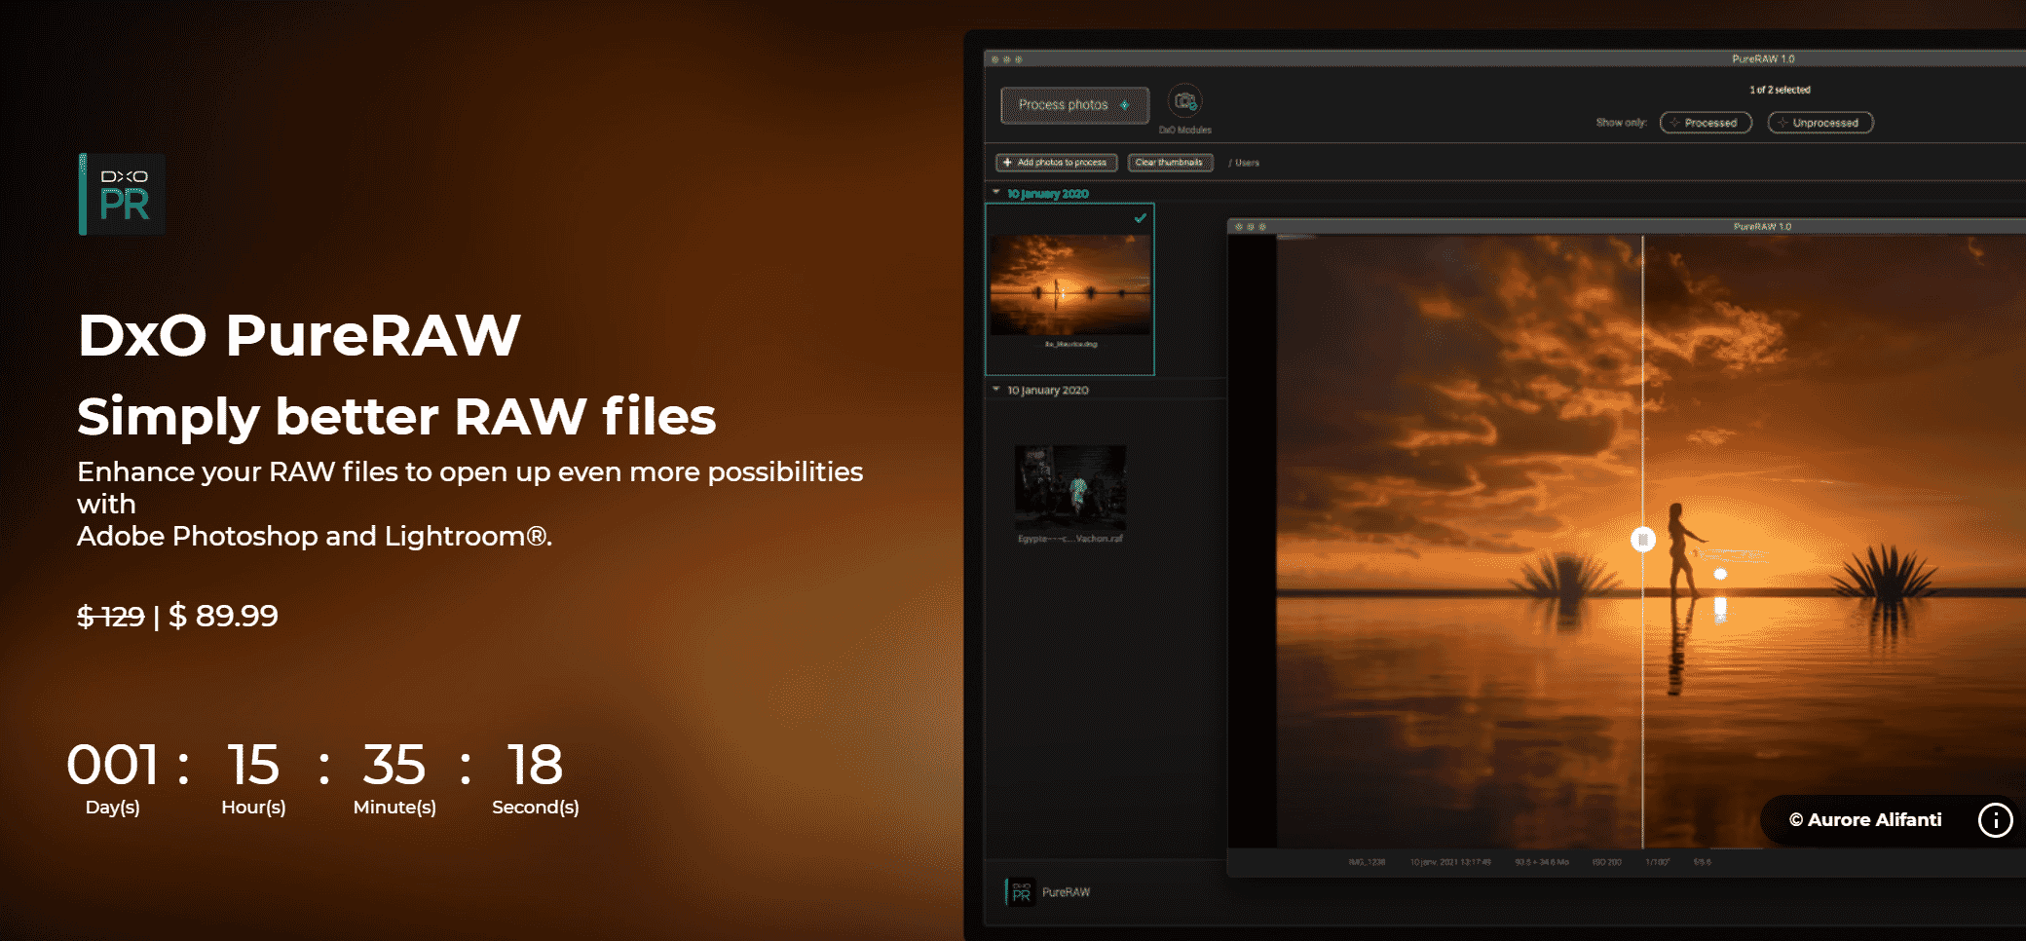Click the Clear thumbnails button

pos(1170,163)
